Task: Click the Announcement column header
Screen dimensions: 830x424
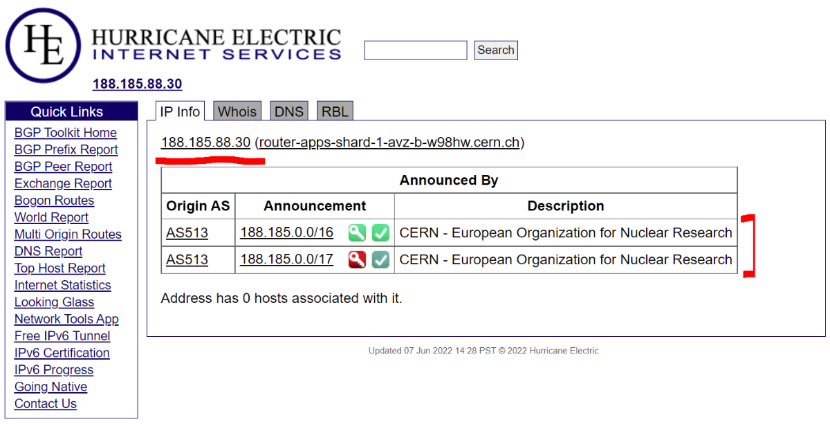Action: click(x=315, y=206)
